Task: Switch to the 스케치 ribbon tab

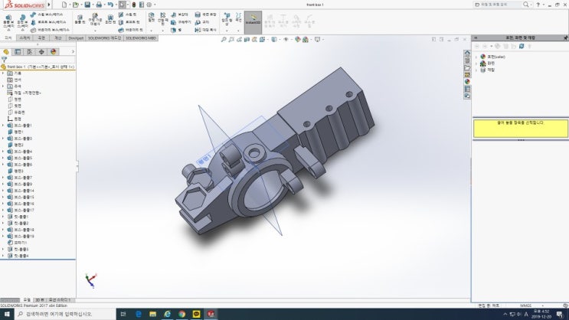Action: point(25,38)
